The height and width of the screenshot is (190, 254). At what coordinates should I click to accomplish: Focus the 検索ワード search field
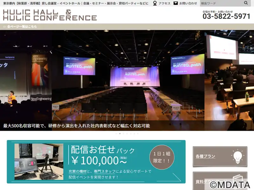click(x=221, y=3)
